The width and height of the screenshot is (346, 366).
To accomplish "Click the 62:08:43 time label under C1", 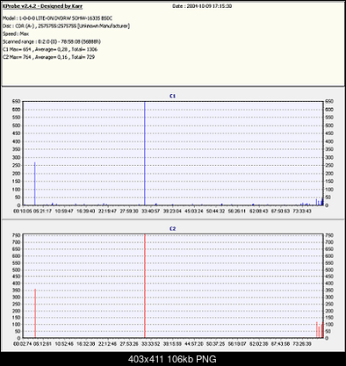I will tap(258, 211).
